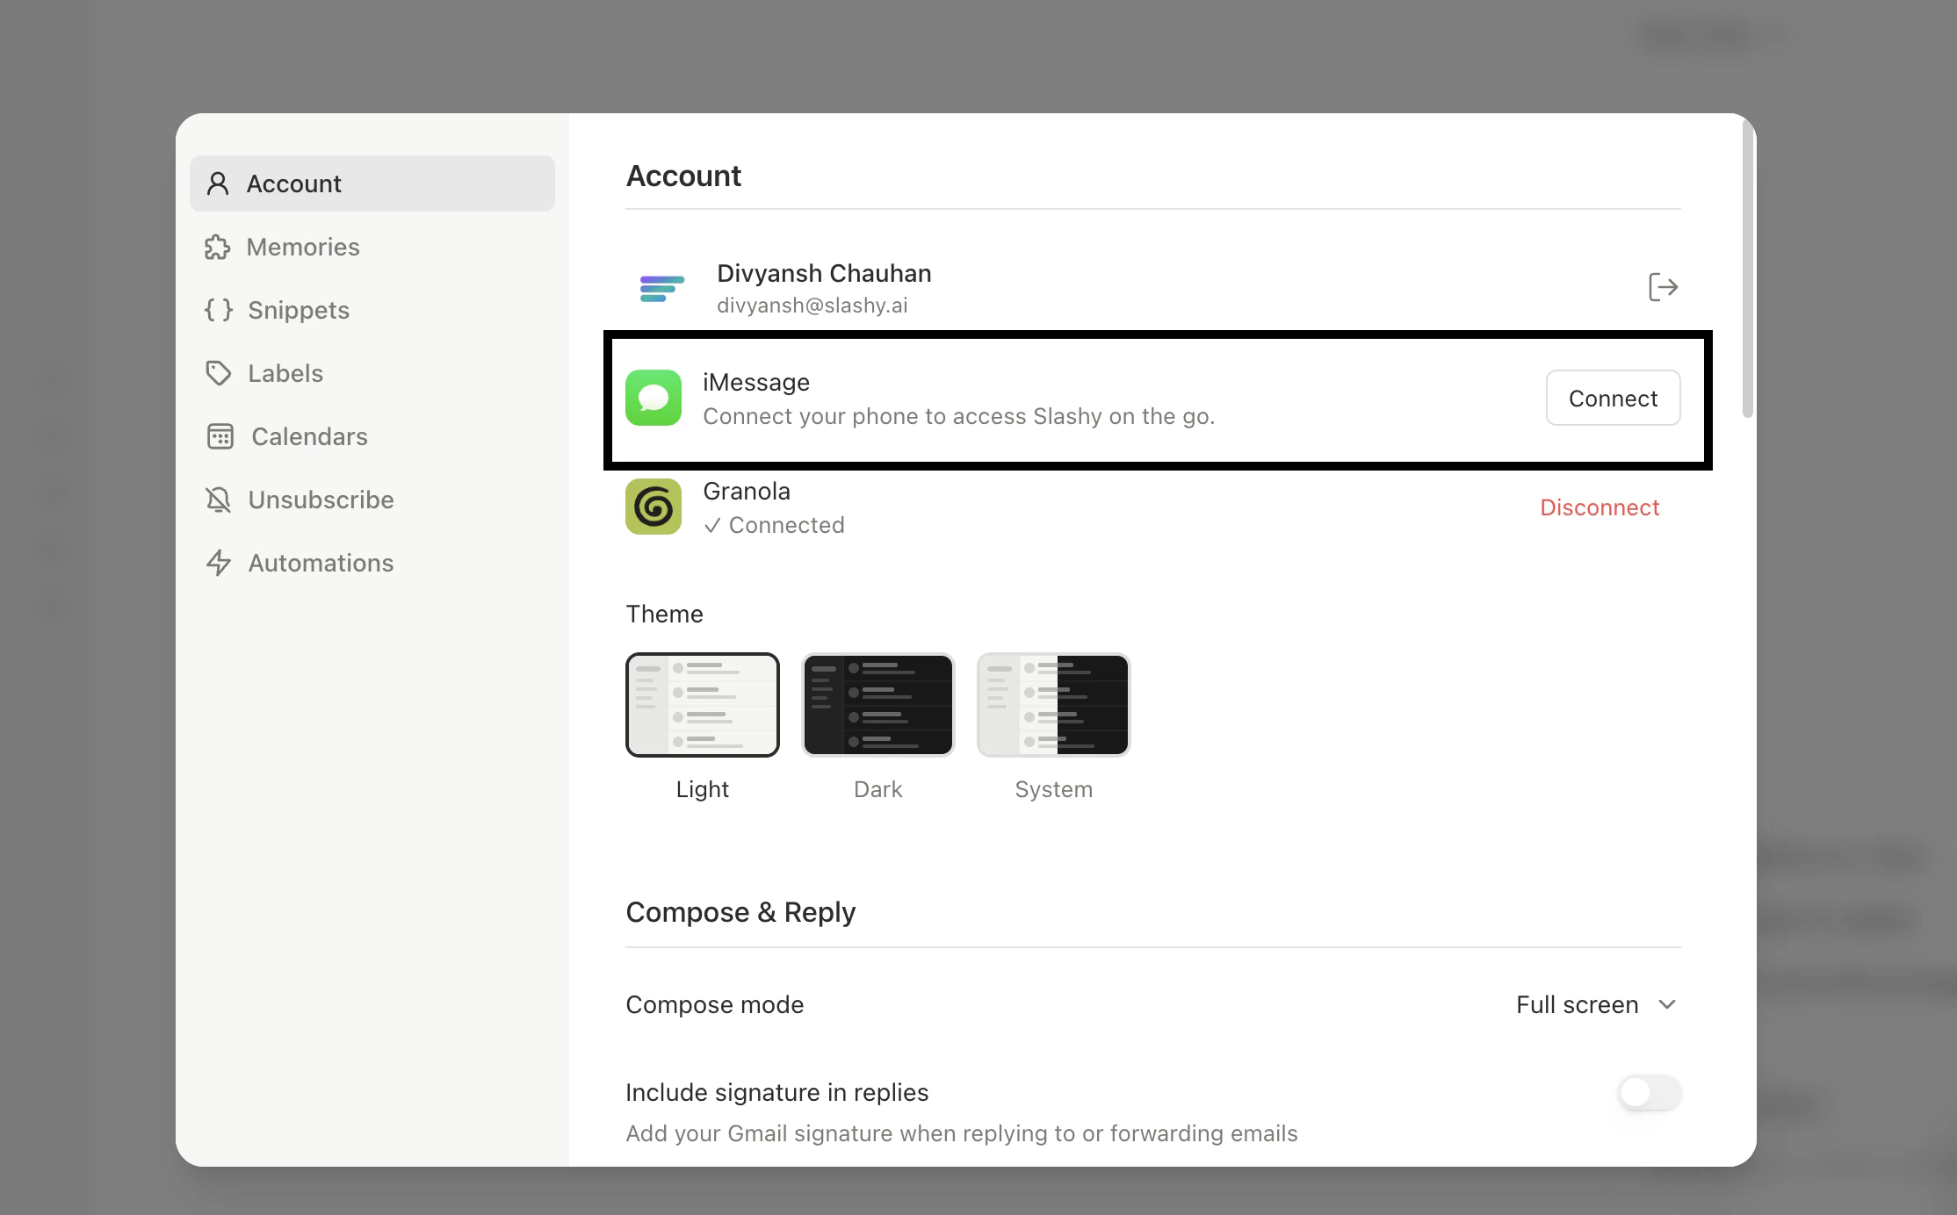Open the Snippets settings section
Image resolution: width=1957 pixels, height=1215 pixels.
[372, 310]
